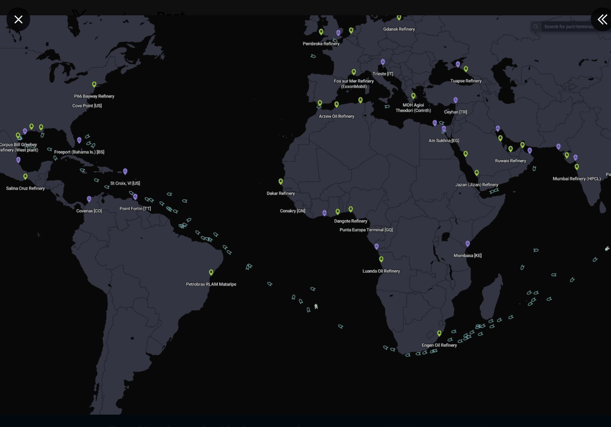Select the Luanda Oil Refinery pin
This screenshot has width=611, height=427.
381,260
